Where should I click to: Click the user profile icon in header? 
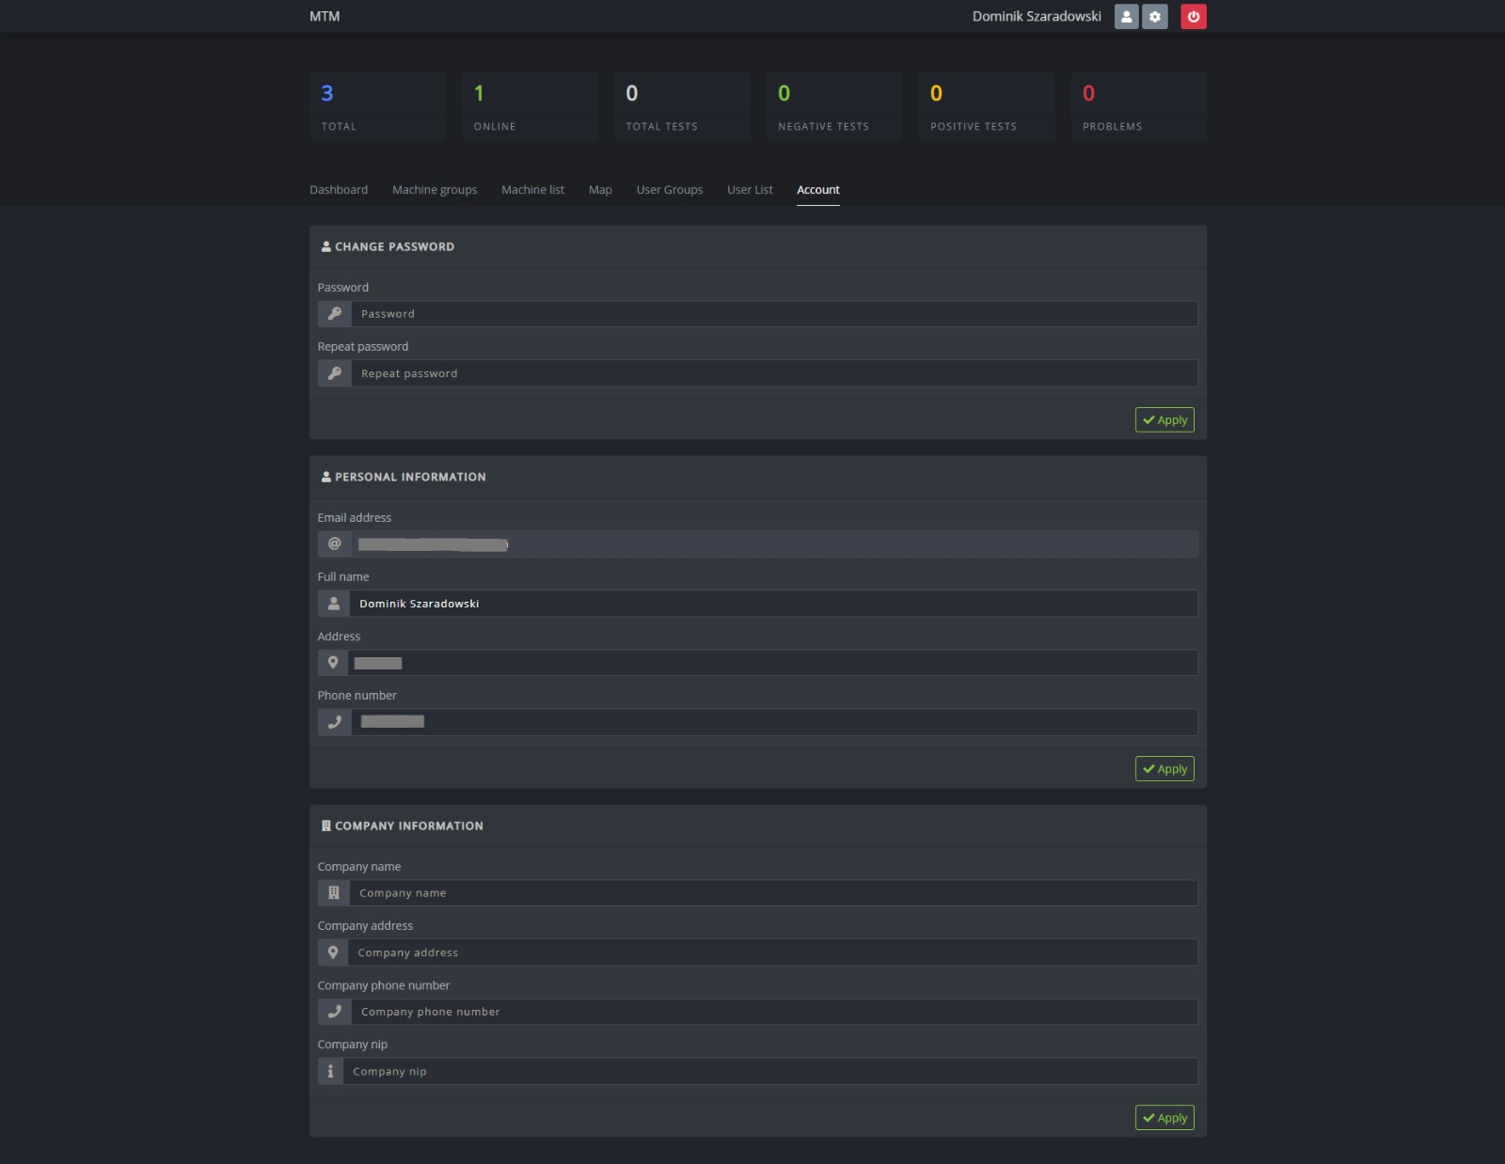pos(1126,17)
